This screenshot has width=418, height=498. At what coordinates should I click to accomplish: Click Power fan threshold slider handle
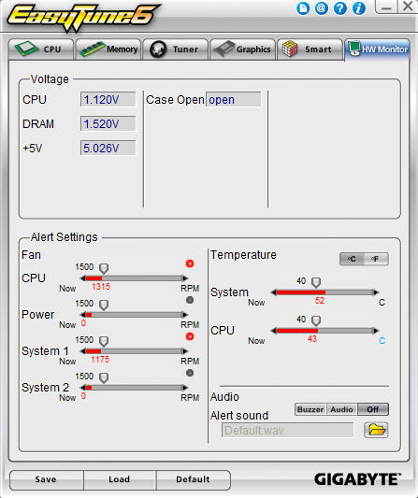[x=104, y=306]
